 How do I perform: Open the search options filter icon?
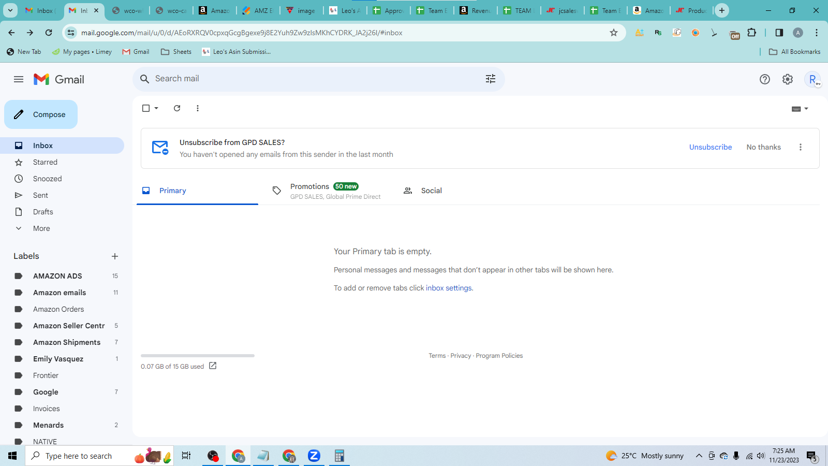tap(491, 79)
